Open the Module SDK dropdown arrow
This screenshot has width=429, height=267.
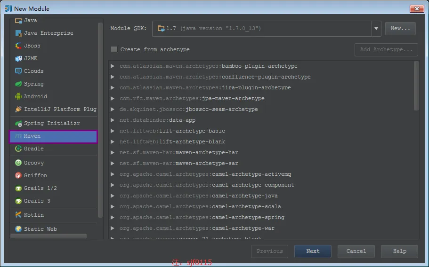[x=376, y=28]
